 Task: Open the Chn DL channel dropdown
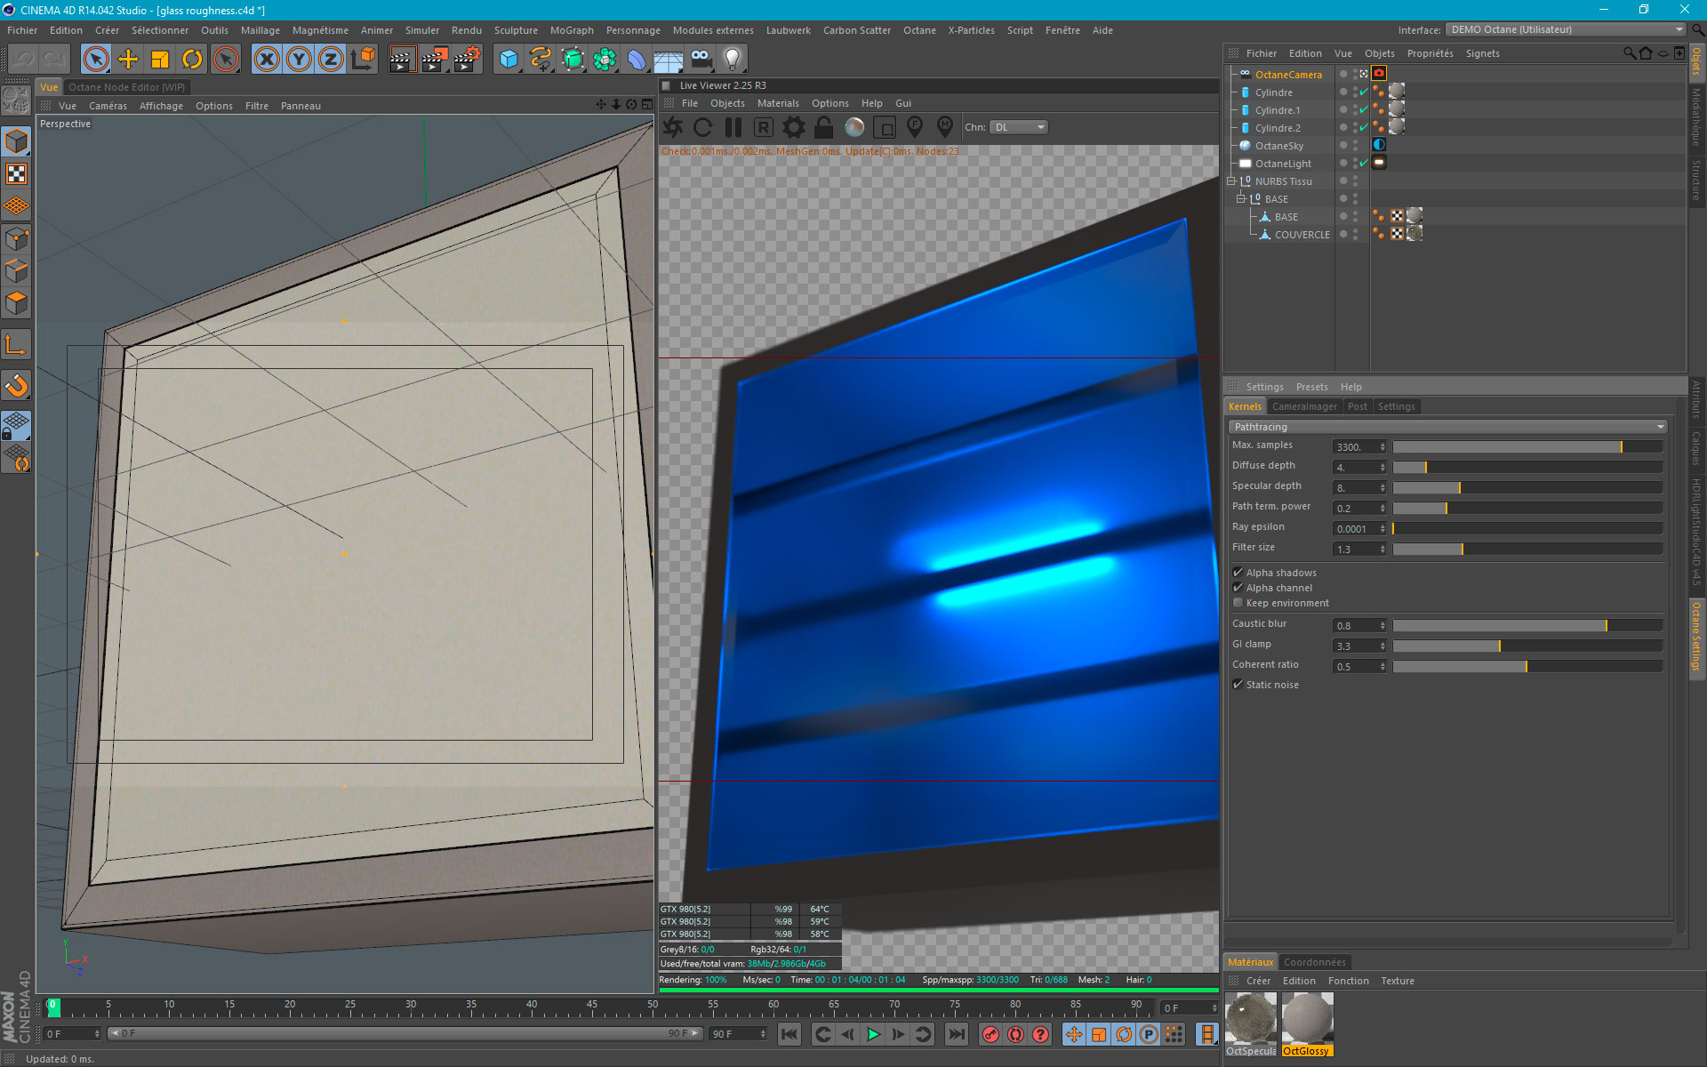click(1020, 127)
